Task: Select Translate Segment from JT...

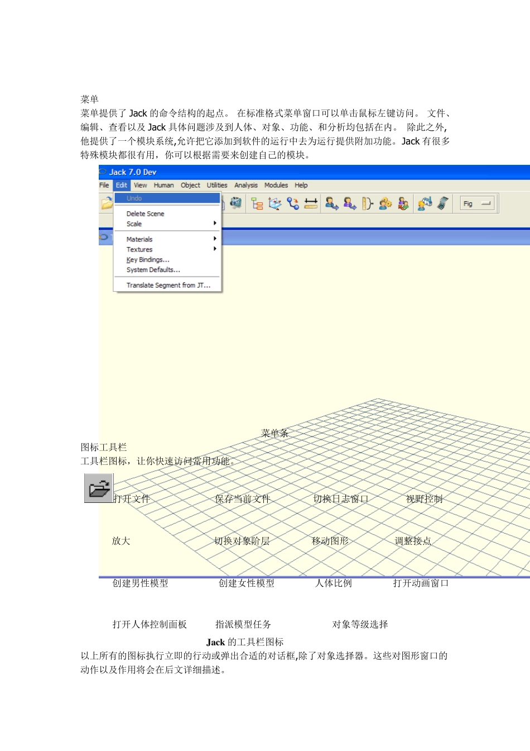Action: point(167,286)
